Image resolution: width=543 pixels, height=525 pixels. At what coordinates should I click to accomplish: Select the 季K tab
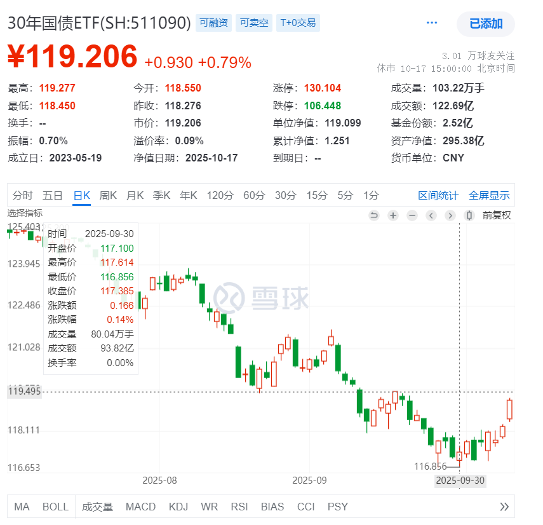click(161, 196)
